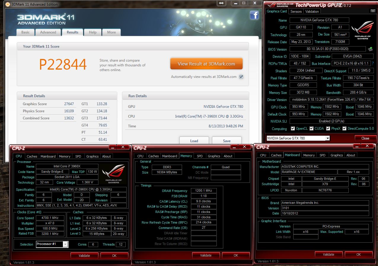Toggle the CUDA checkbox in GPU-Z
The width and height of the screenshot is (378, 266).
point(312,129)
